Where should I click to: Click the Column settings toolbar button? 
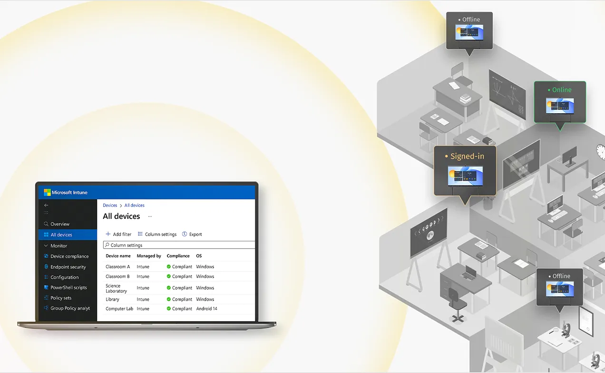pyautogui.click(x=157, y=234)
